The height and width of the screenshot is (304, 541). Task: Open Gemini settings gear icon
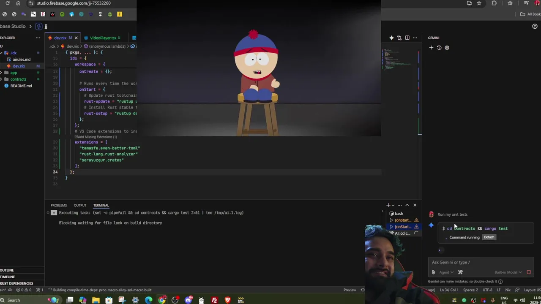tap(447, 48)
